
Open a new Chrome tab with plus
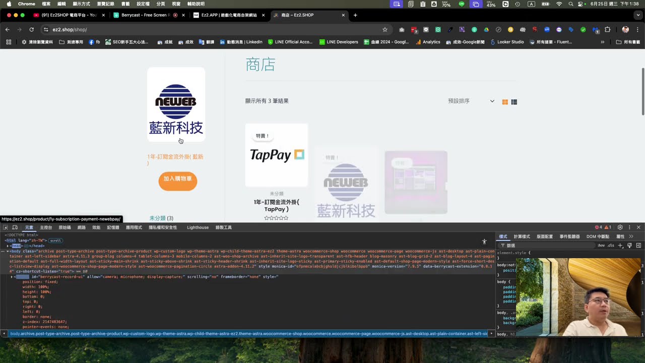(x=355, y=15)
